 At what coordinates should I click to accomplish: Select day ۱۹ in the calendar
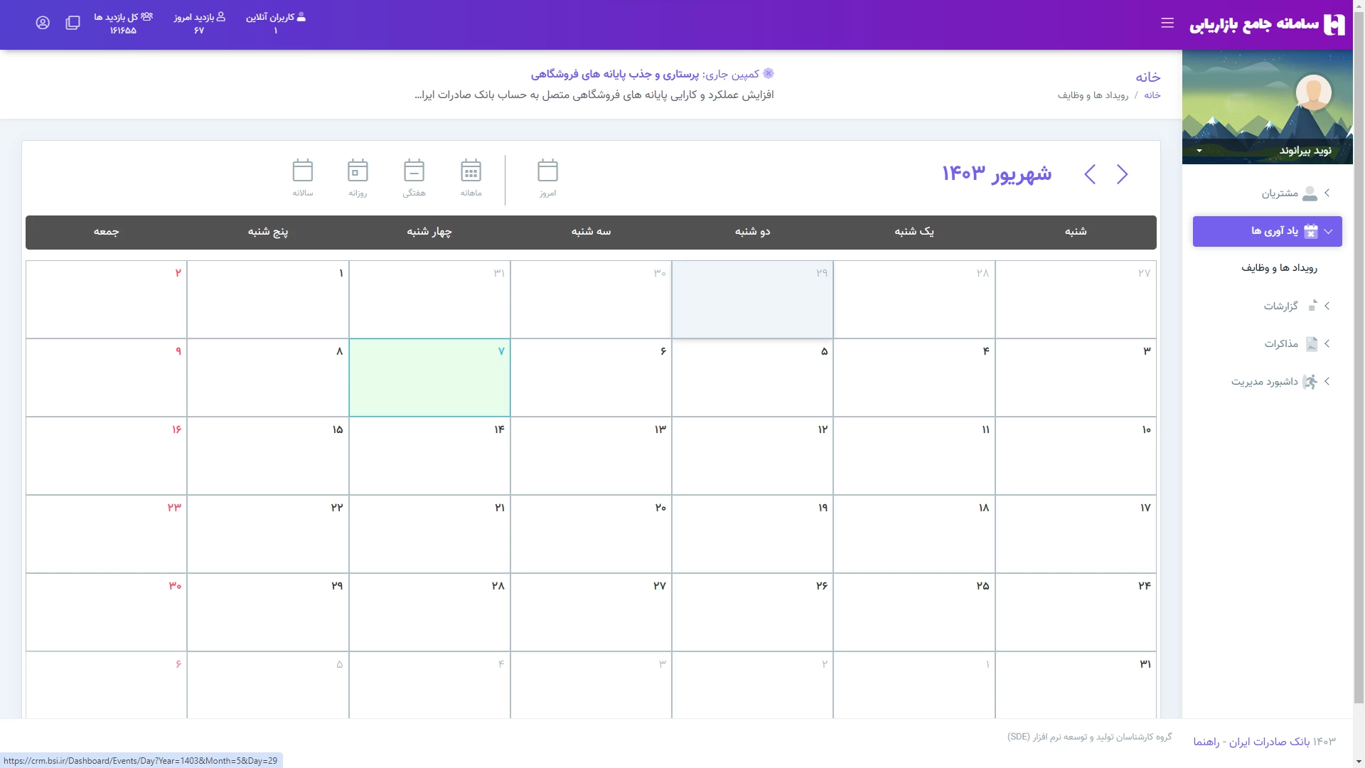coord(752,534)
